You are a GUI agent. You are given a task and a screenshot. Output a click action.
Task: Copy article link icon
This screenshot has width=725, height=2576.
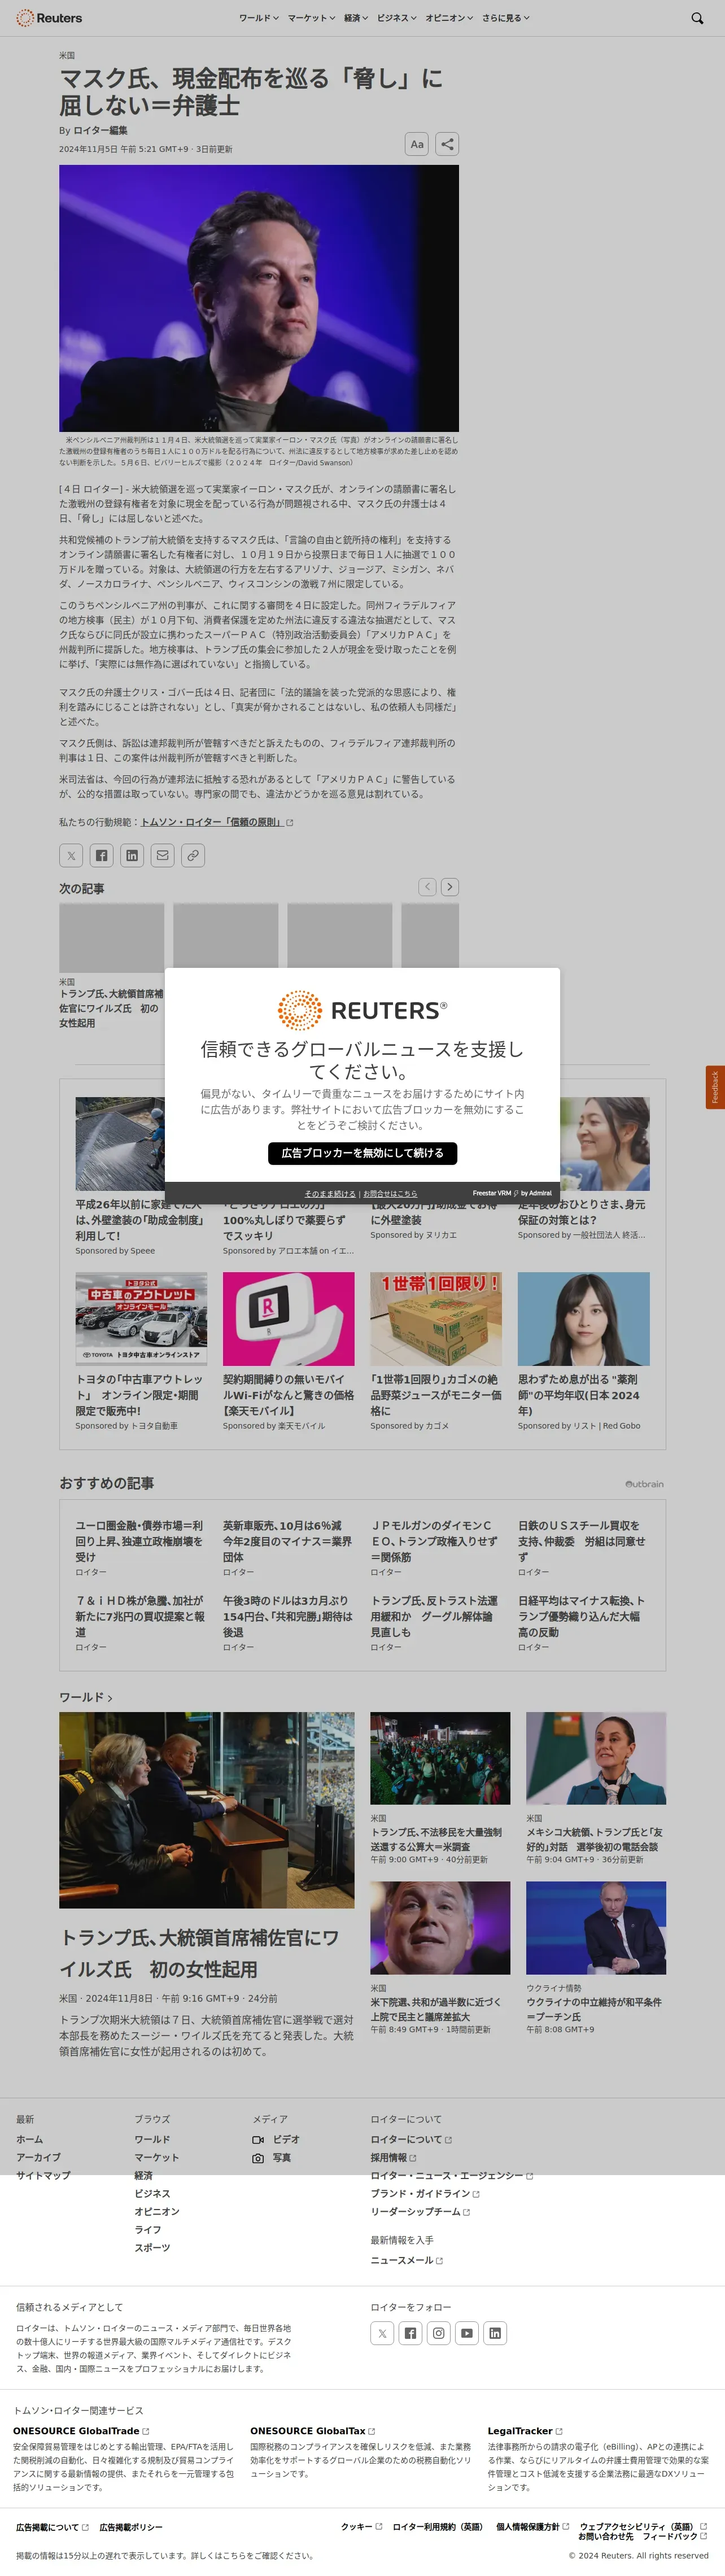193,855
